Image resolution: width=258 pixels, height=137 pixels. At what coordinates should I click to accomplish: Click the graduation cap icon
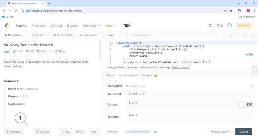(x=127, y=25)
